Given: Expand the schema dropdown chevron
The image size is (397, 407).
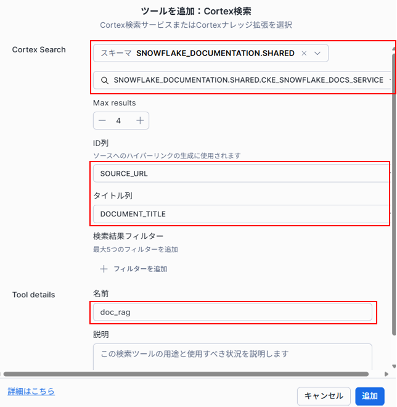Looking at the screenshot, I should pyautogui.click(x=317, y=54).
